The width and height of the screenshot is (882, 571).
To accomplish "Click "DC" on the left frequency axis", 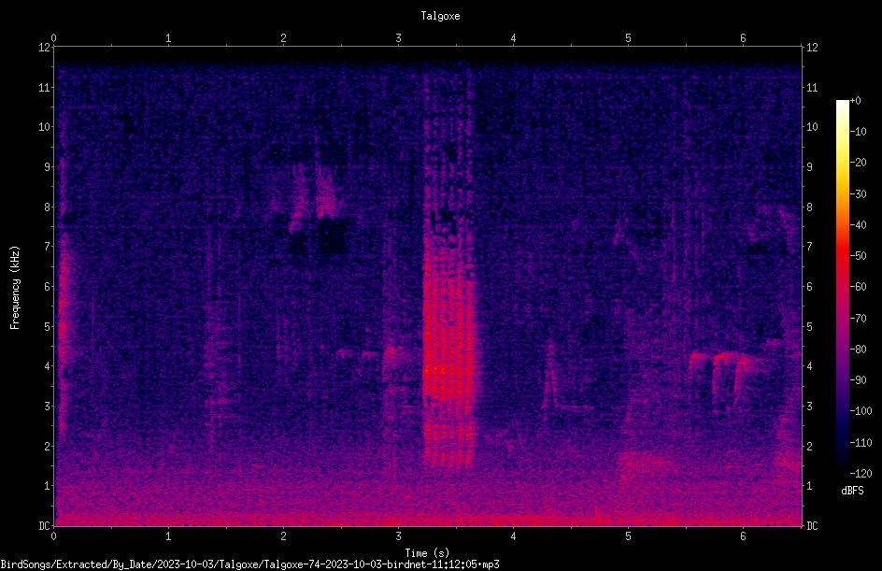I will point(44,526).
